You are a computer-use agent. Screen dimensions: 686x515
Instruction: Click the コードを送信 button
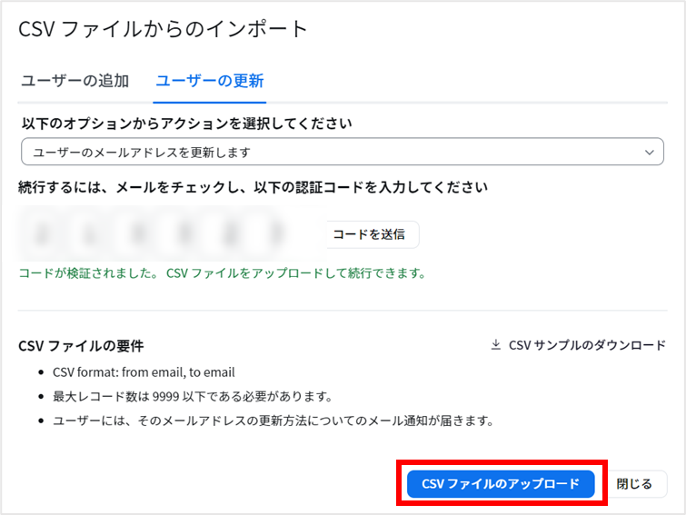369,234
